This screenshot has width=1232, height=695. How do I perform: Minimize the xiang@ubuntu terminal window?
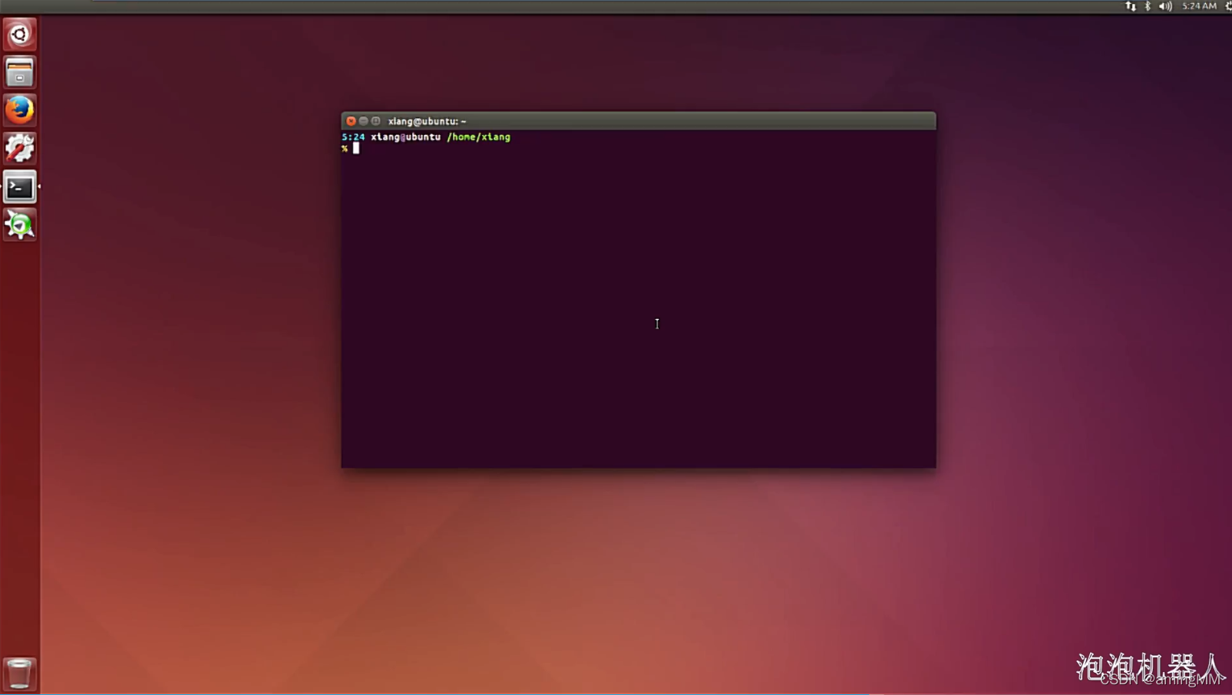tap(363, 121)
